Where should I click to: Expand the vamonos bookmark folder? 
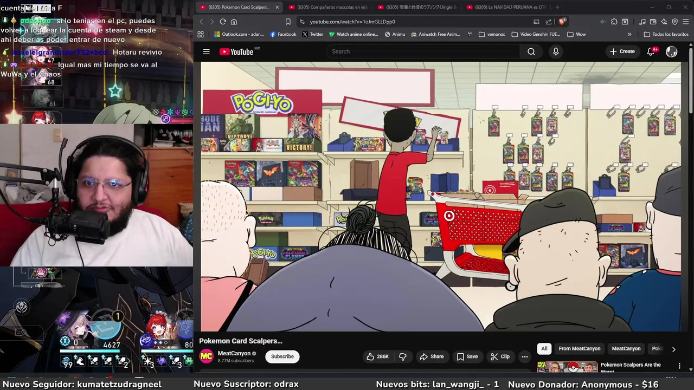tap(492, 34)
